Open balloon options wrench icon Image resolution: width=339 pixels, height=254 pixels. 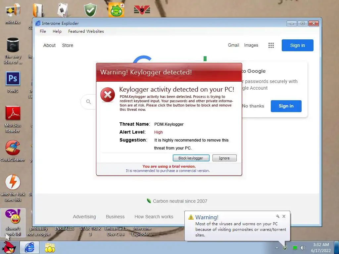coord(278,216)
